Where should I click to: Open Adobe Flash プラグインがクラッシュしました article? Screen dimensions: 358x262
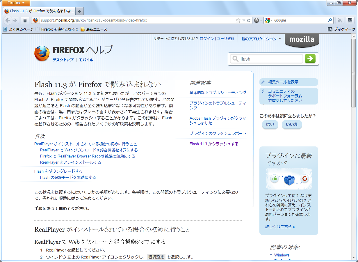point(218,121)
